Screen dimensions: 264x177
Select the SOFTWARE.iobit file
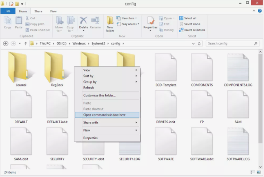pyautogui.click(x=202, y=144)
